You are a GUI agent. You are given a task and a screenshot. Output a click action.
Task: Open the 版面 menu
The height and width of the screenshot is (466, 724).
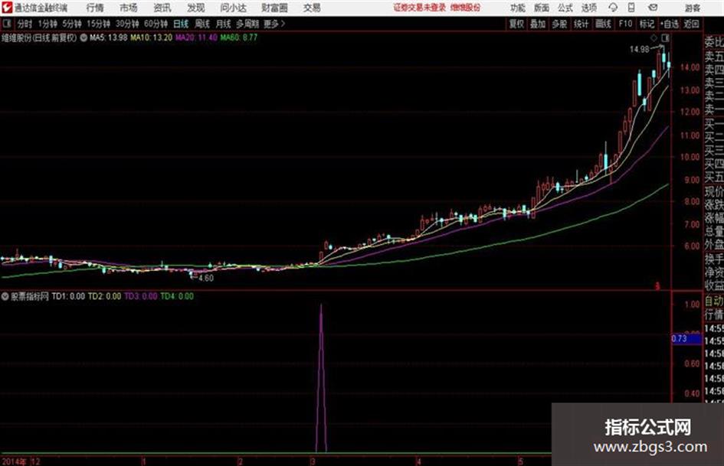coord(542,8)
